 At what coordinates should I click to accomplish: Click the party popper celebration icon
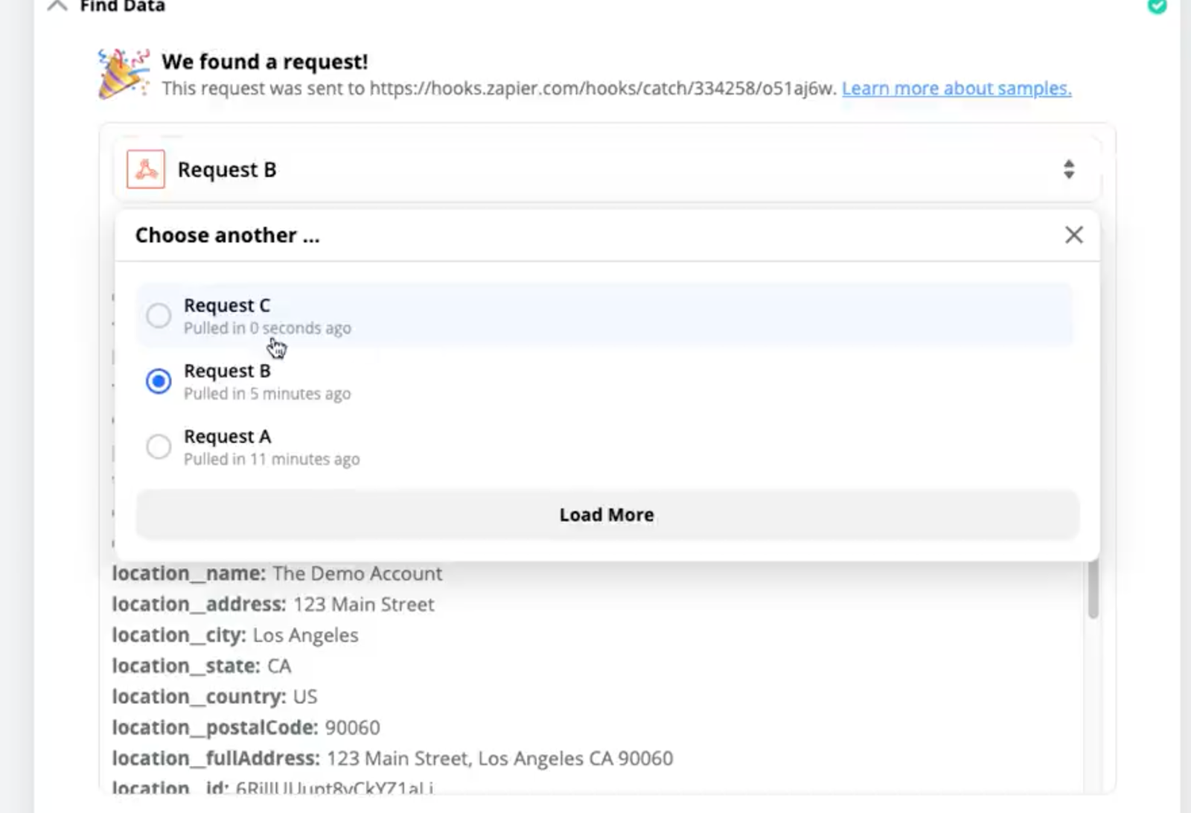coord(123,74)
